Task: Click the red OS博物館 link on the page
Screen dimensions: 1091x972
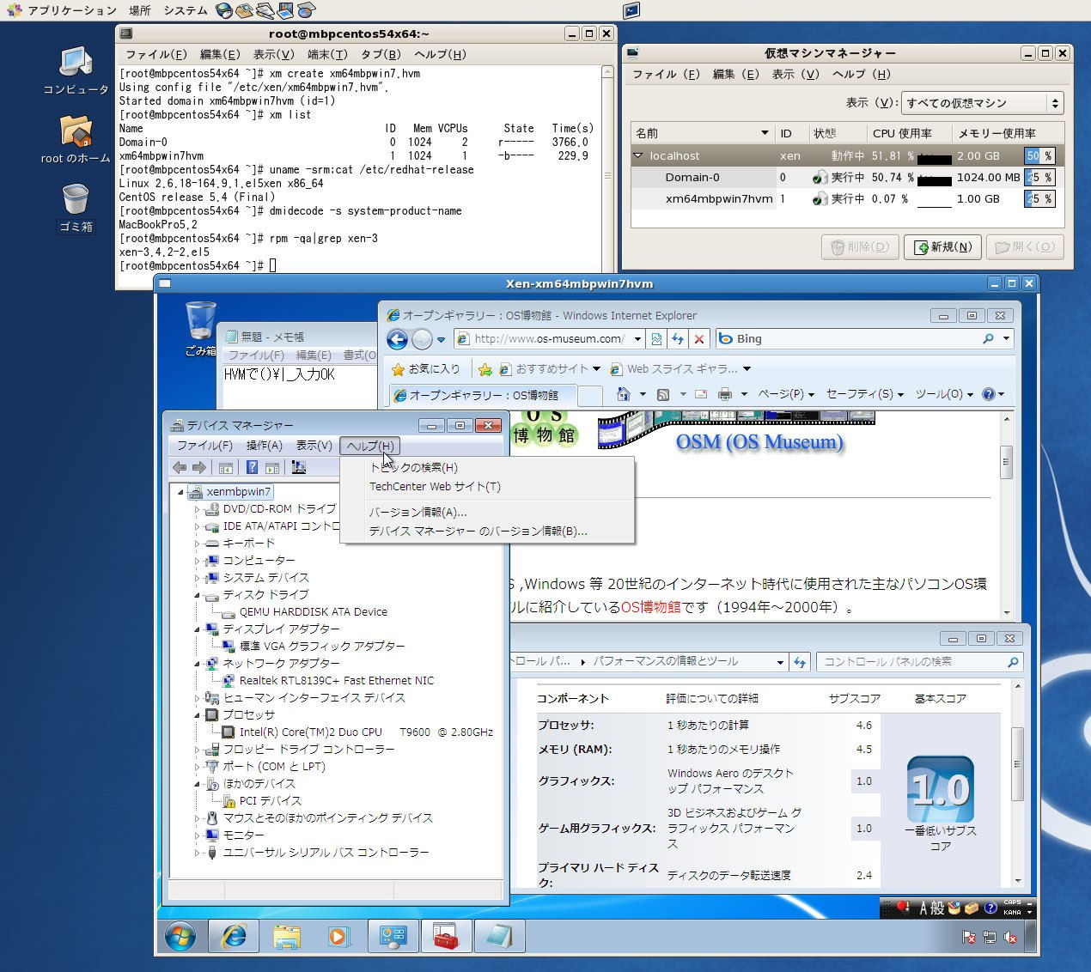Action: (x=650, y=607)
